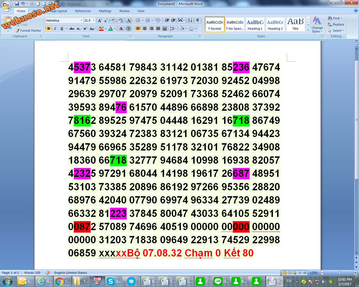Screen dimensions: 359x287
Task: Undo the last action
Action: pyautogui.click(x=23, y=4)
